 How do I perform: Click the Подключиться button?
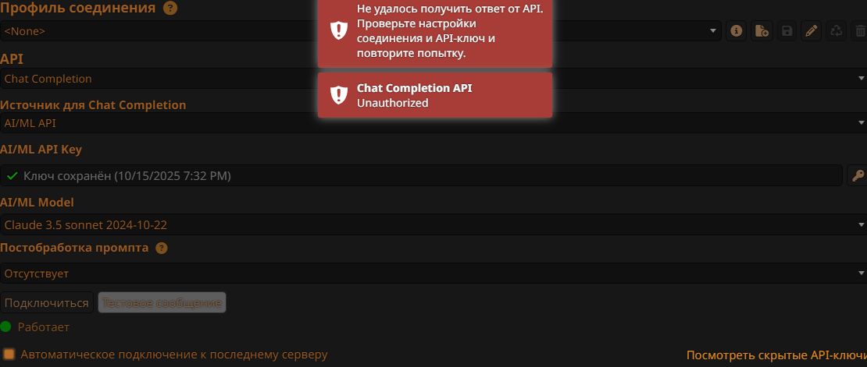pyautogui.click(x=47, y=302)
